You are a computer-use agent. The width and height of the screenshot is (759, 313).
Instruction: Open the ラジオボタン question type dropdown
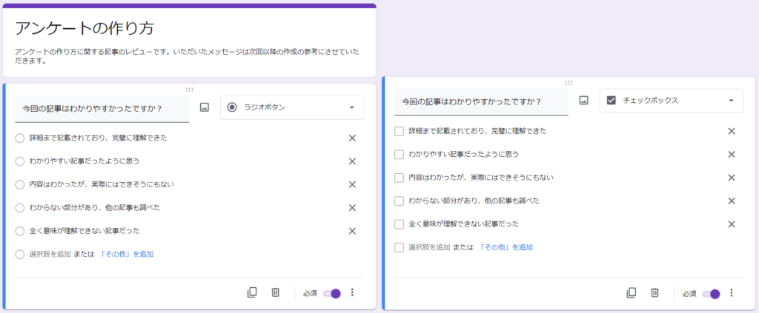coord(292,108)
